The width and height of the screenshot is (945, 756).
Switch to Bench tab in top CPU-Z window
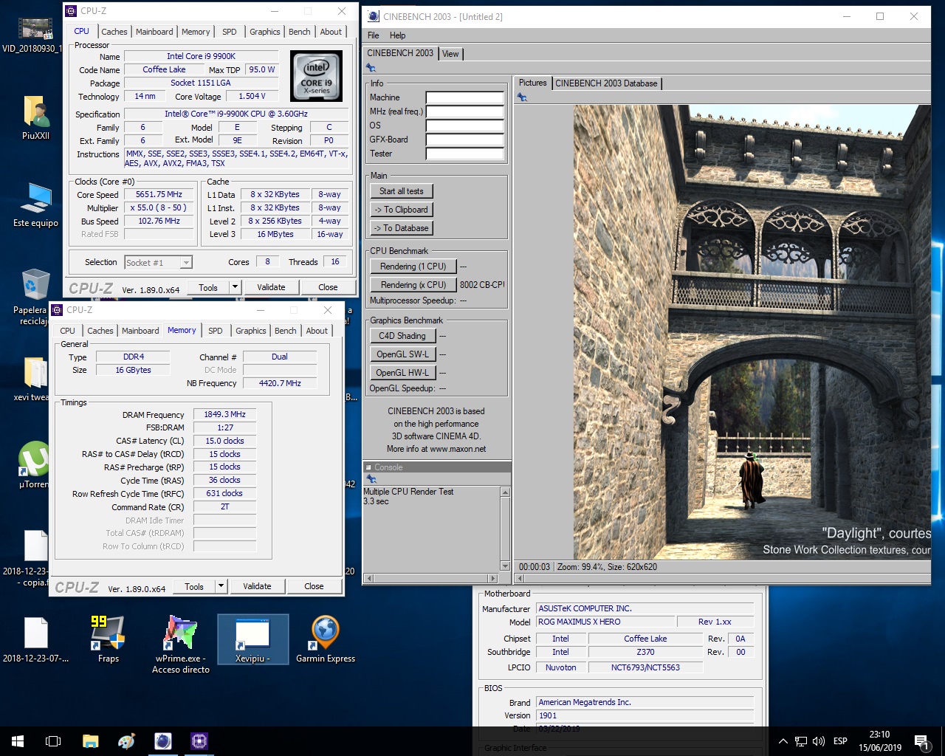point(299,32)
